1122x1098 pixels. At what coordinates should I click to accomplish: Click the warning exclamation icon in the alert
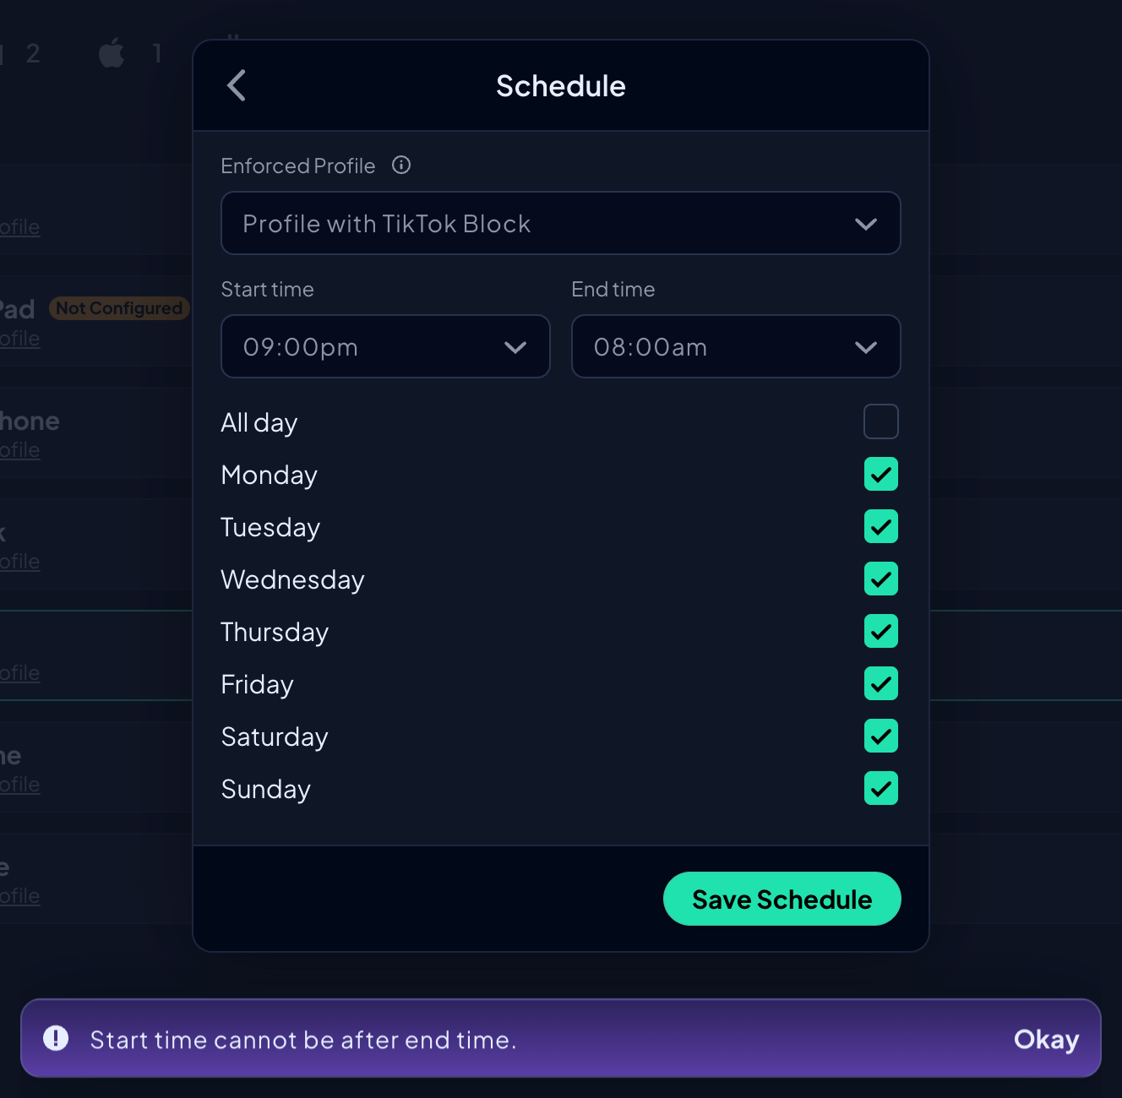coord(56,1038)
